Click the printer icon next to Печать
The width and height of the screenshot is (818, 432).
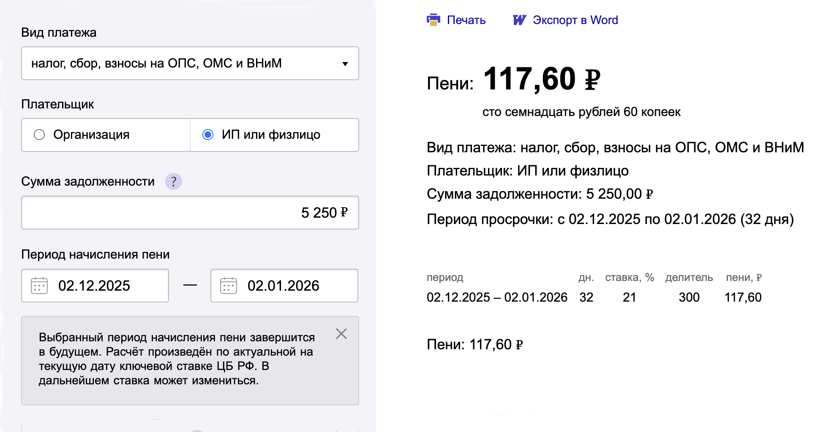434,20
